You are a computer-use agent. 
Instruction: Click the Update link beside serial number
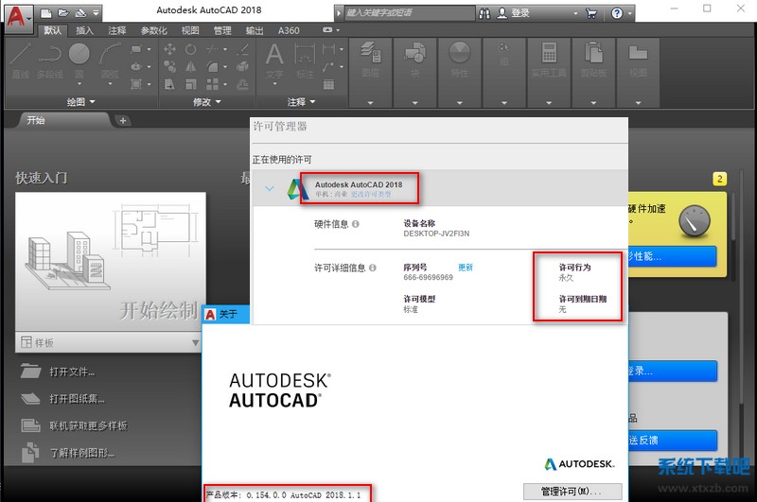click(466, 268)
